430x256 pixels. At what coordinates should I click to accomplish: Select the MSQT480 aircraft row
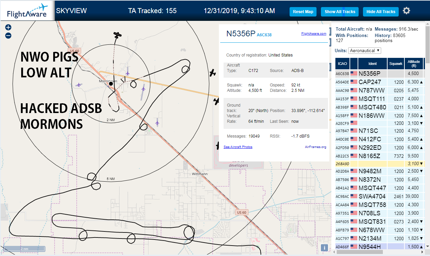pos(379,107)
